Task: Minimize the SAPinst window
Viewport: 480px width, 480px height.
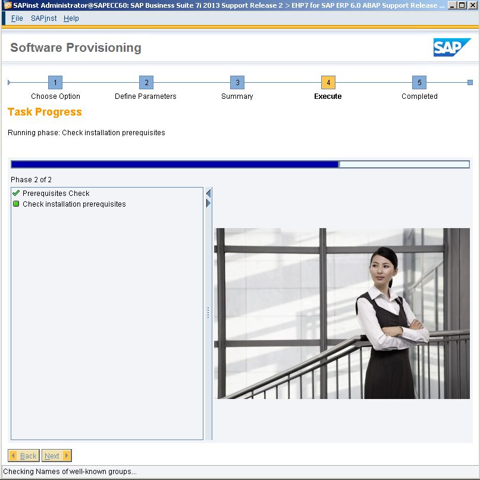Action: tap(452, 5)
